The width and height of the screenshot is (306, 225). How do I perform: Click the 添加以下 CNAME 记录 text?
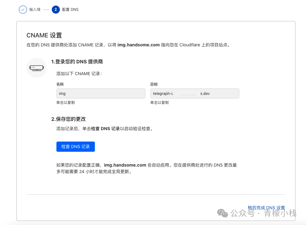(79, 74)
